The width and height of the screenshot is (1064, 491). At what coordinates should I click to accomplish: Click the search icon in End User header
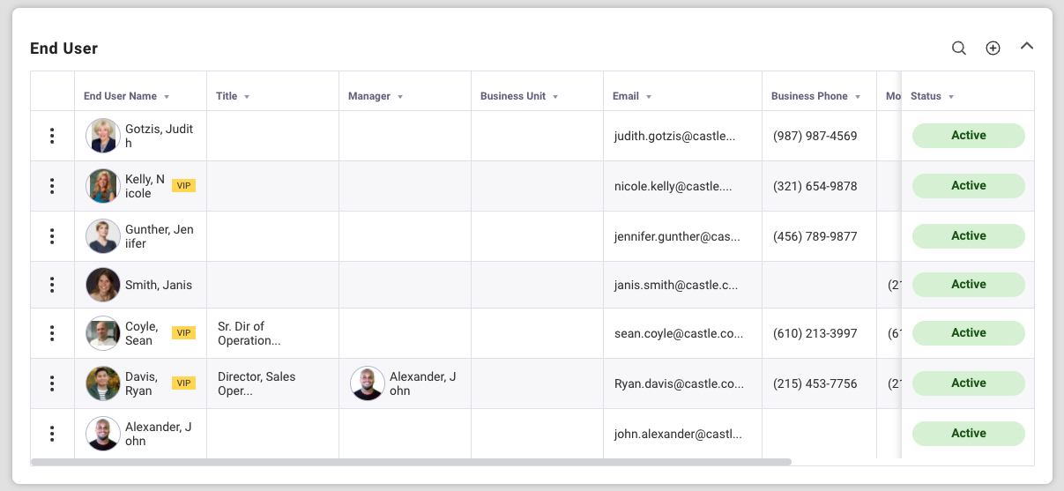(958, 48)
